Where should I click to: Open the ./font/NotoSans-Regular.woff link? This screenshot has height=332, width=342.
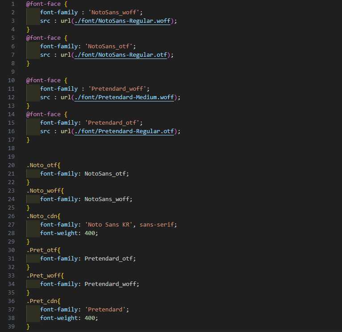122,21
